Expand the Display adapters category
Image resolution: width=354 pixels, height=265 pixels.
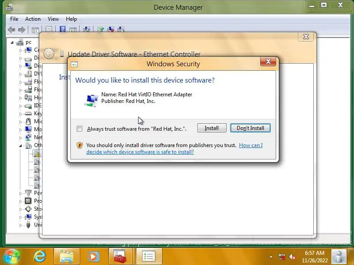pyautogui.click(x=20, y=66)
